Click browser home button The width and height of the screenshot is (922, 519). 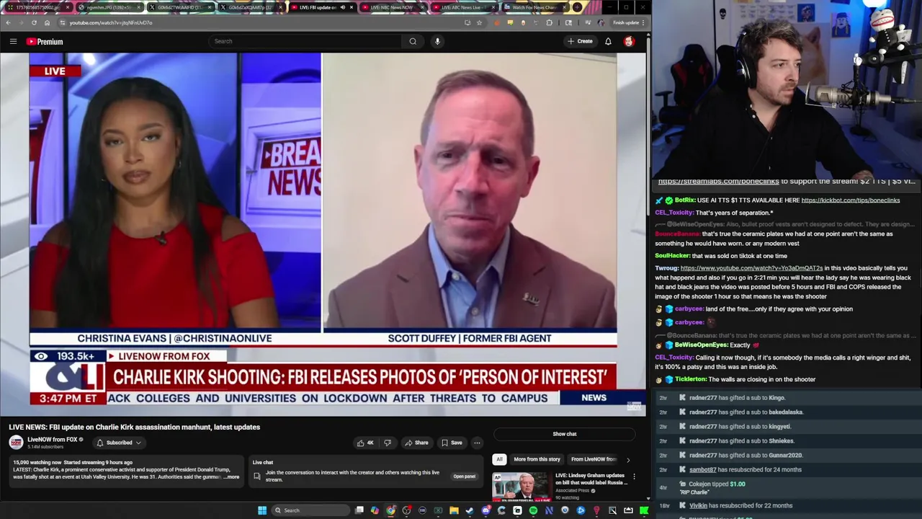[x=47, y=22]
